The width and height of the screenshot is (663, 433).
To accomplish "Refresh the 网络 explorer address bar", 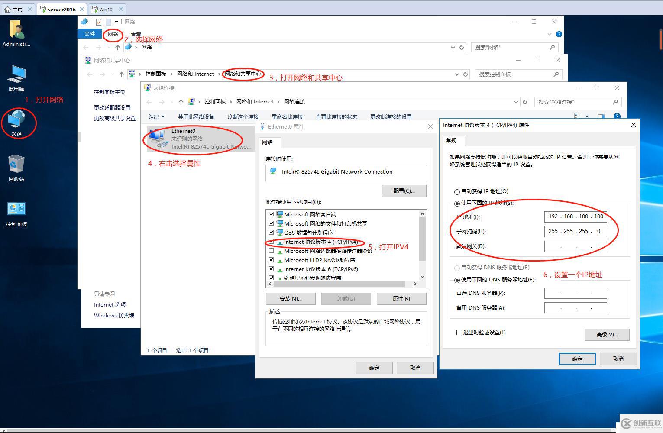I will coord(462,47).
